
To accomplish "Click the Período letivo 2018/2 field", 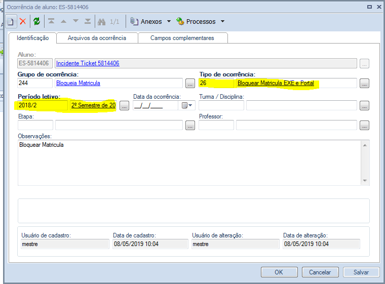I will tap(43, 105).
